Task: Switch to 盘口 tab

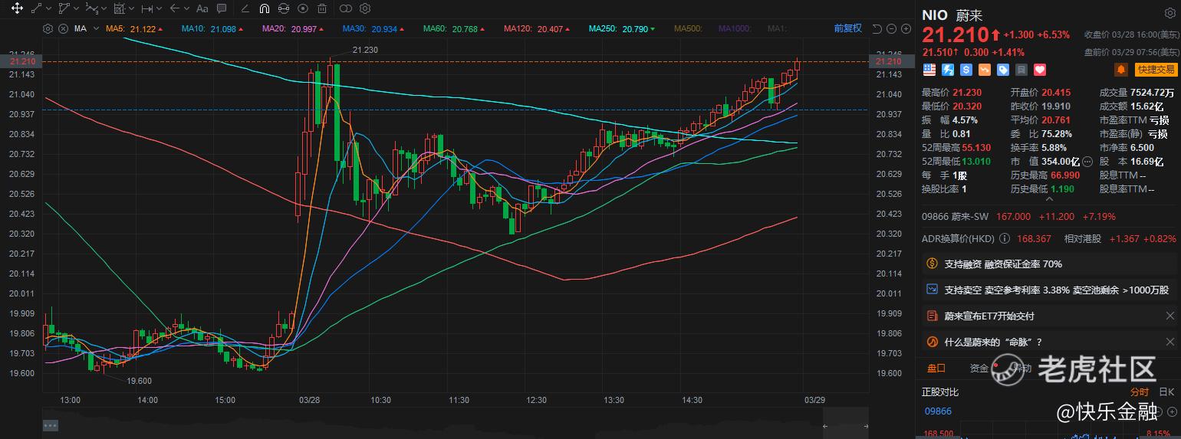Action: (x=936, y=369)
